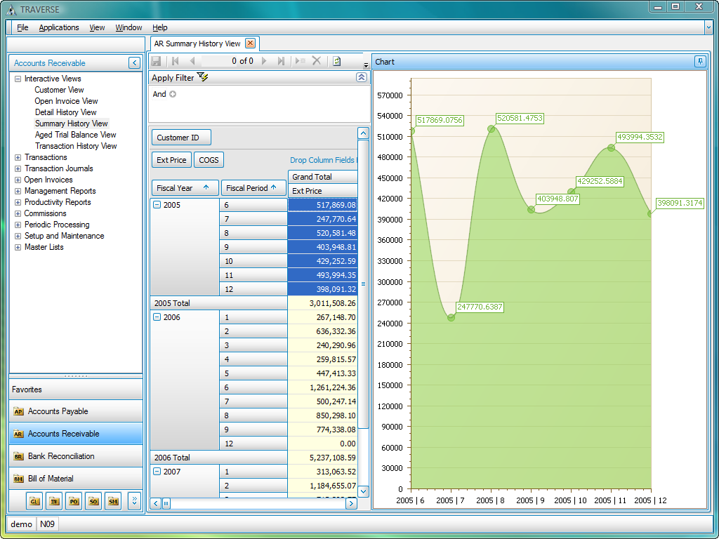Image resolution: width=719 pixels, height=539 pixels.
Task: Open the PO module shortcut icon
Action: [x=74, y=501]
